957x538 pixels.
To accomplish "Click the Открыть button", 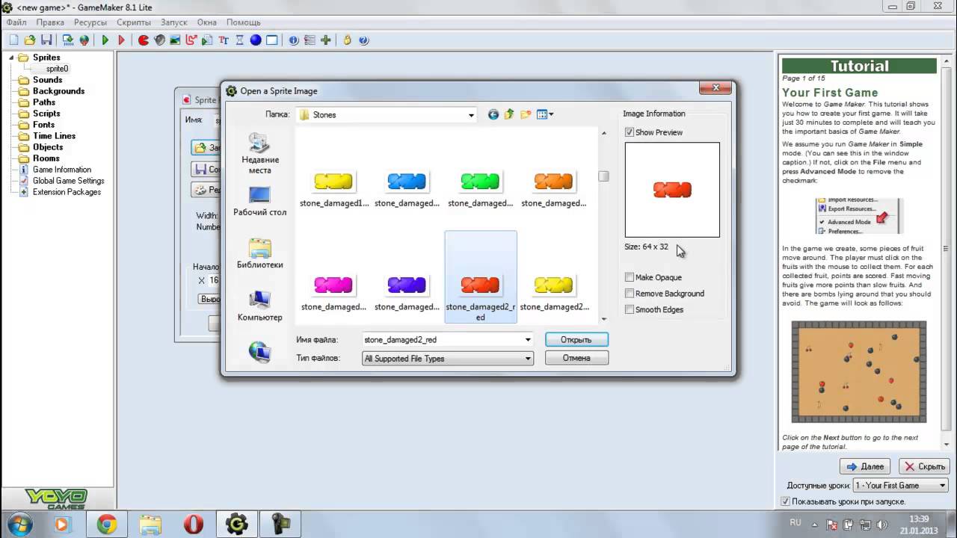I will click(576, 339).
